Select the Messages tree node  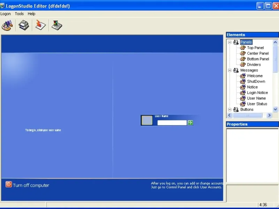tap(249, 70)
